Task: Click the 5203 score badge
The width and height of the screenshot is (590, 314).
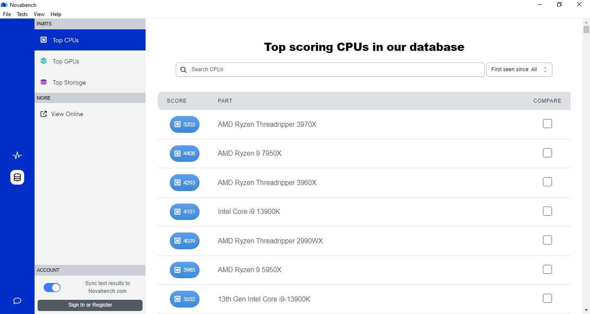Action: [x=184, y=124]
